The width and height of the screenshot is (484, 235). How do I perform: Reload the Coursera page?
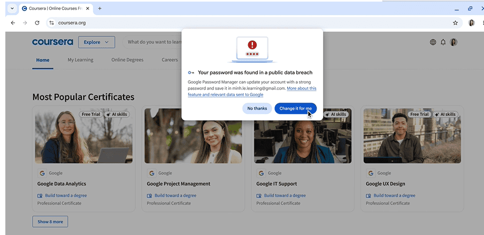pyautogui.click(x=37, y=23)
